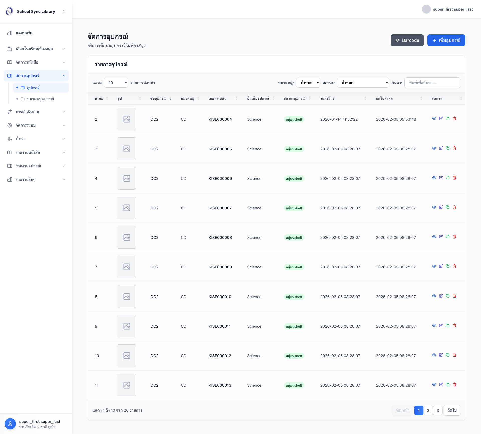Click the copy icon for KISE000006
The height and width of the screenshot is (434, 481).
(448, 178)
